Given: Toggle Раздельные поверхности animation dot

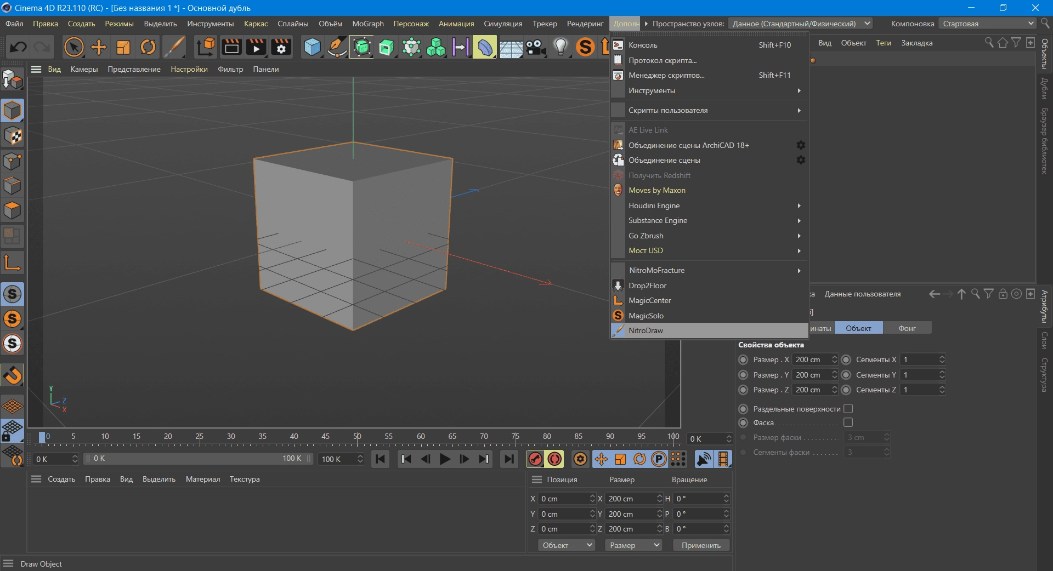Looking at the screenshot, I should point(743,409).
